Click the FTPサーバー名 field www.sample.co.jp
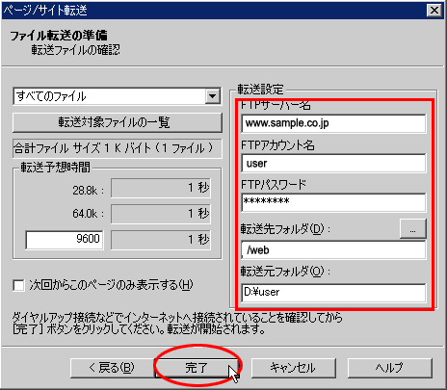 [333, 123]
